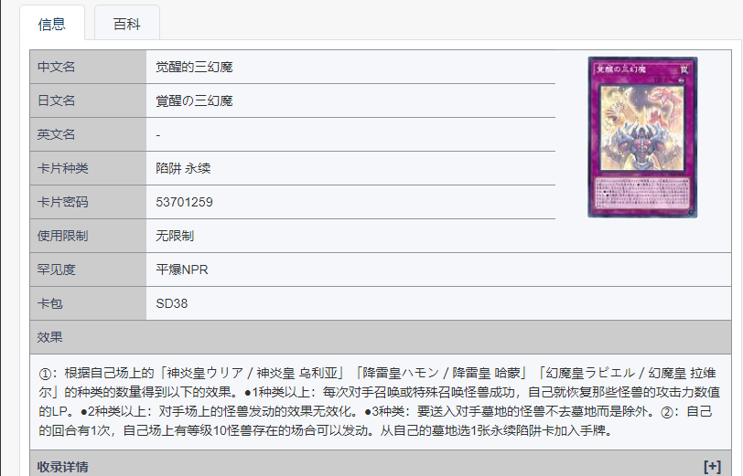The width and height of the screenshot is (743, 476).
Task: Click the rarity value 平爆NPR
Action: [182, 270]
